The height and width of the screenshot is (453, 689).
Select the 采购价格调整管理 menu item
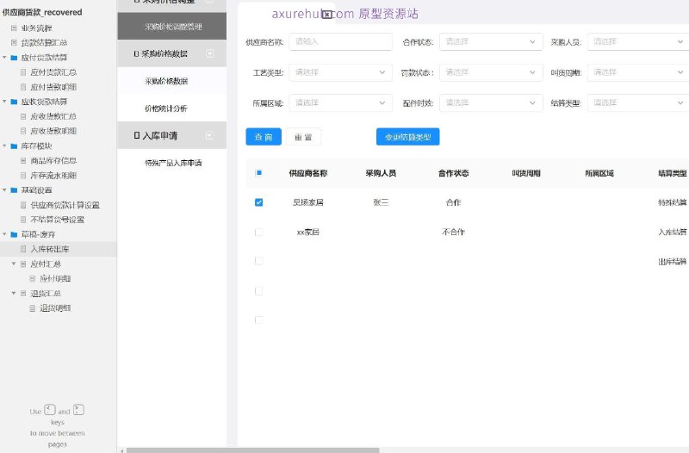point(171,27)
